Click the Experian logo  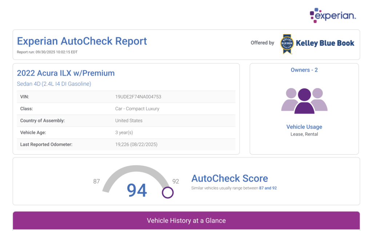(332, 15)
